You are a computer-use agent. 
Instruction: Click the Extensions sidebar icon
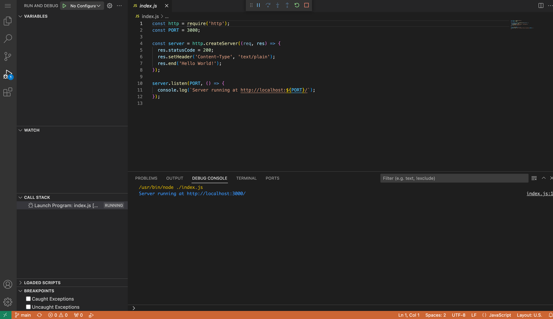coord(8,92)
